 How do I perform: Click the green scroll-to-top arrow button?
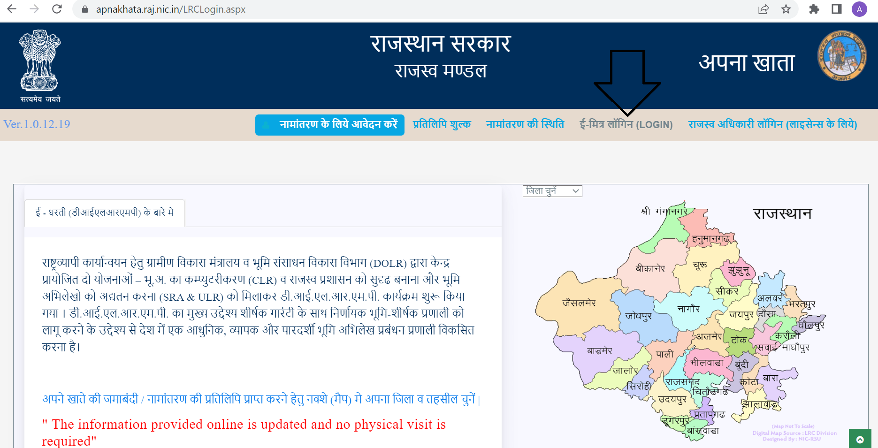[x=861, y=439]
